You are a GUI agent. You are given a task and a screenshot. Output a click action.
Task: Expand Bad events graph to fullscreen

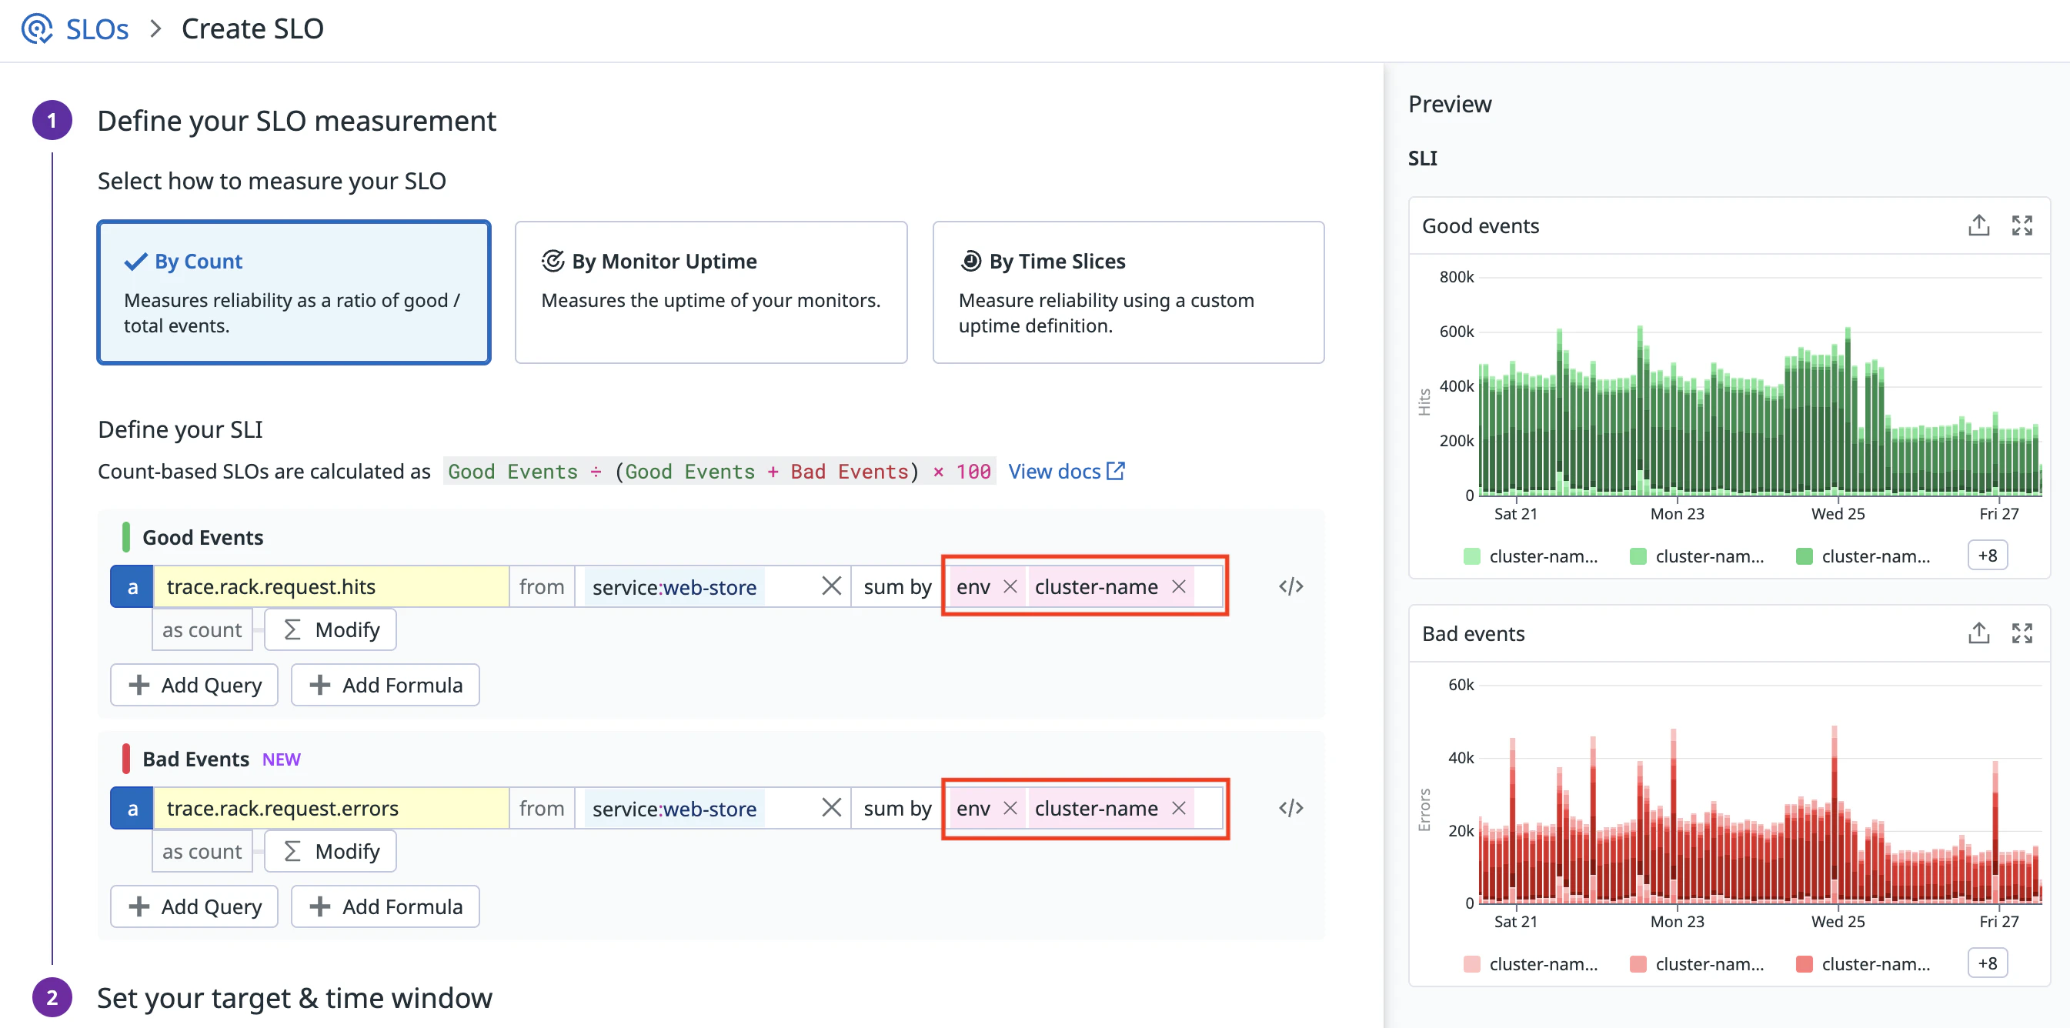pos(2021,633)
